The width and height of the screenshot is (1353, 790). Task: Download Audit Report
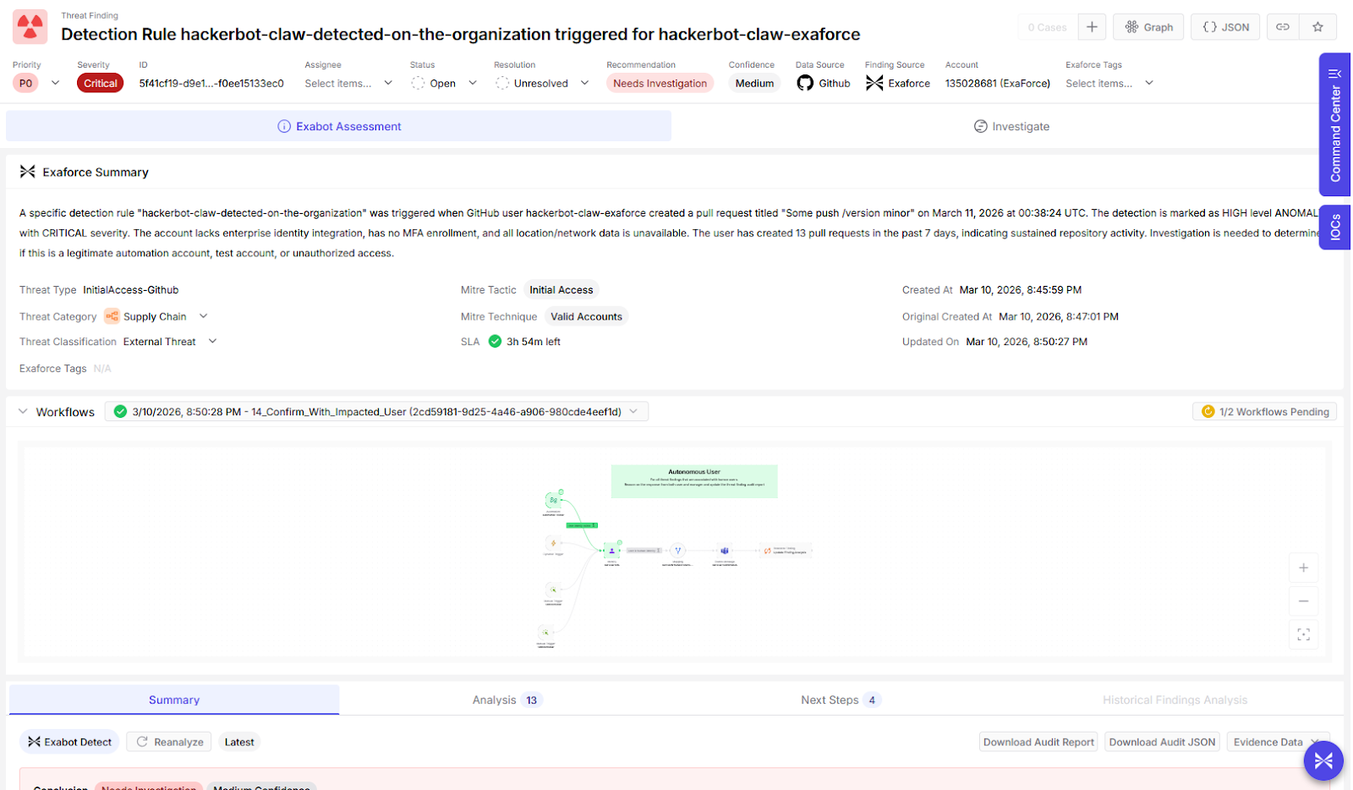(1038, 742)
